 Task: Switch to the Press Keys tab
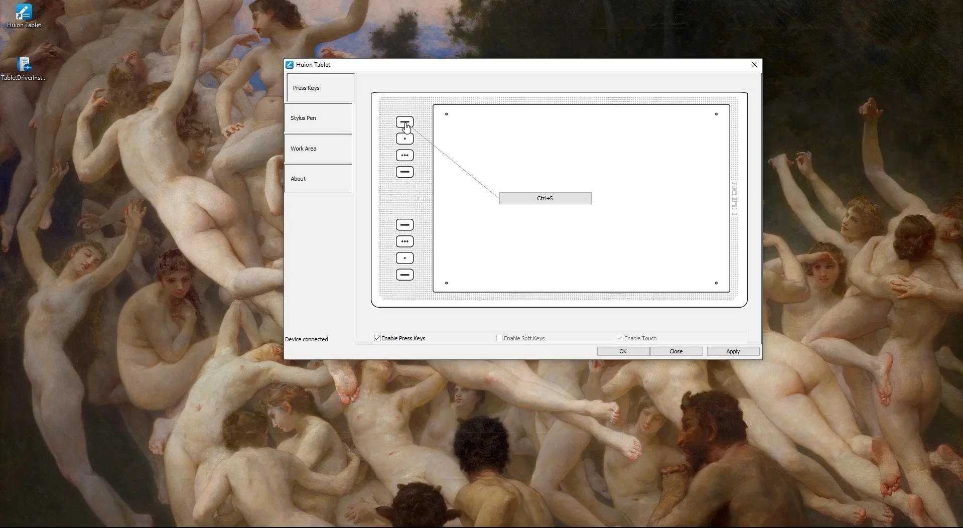pyautogui.click(x=320, y=88)
